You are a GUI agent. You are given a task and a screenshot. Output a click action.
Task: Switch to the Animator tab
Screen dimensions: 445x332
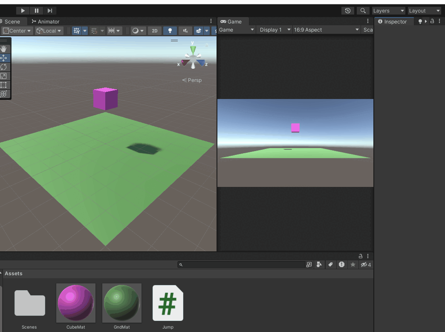pyautogui.click(x=46, y=22)
